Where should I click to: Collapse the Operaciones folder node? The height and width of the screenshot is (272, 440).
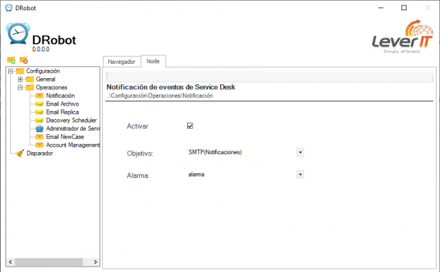pyautogui.click(x=20, y=88)
